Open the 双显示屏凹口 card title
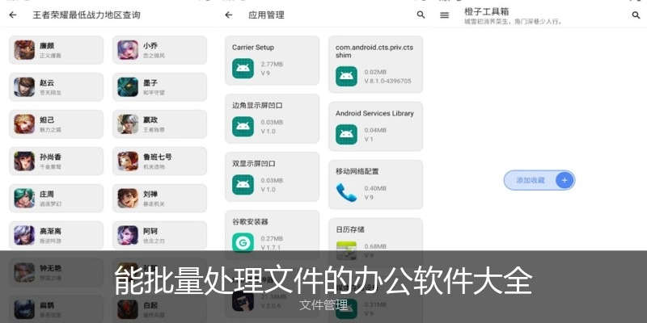This screenshot has width=647, height=323. (x=254, y=164)
